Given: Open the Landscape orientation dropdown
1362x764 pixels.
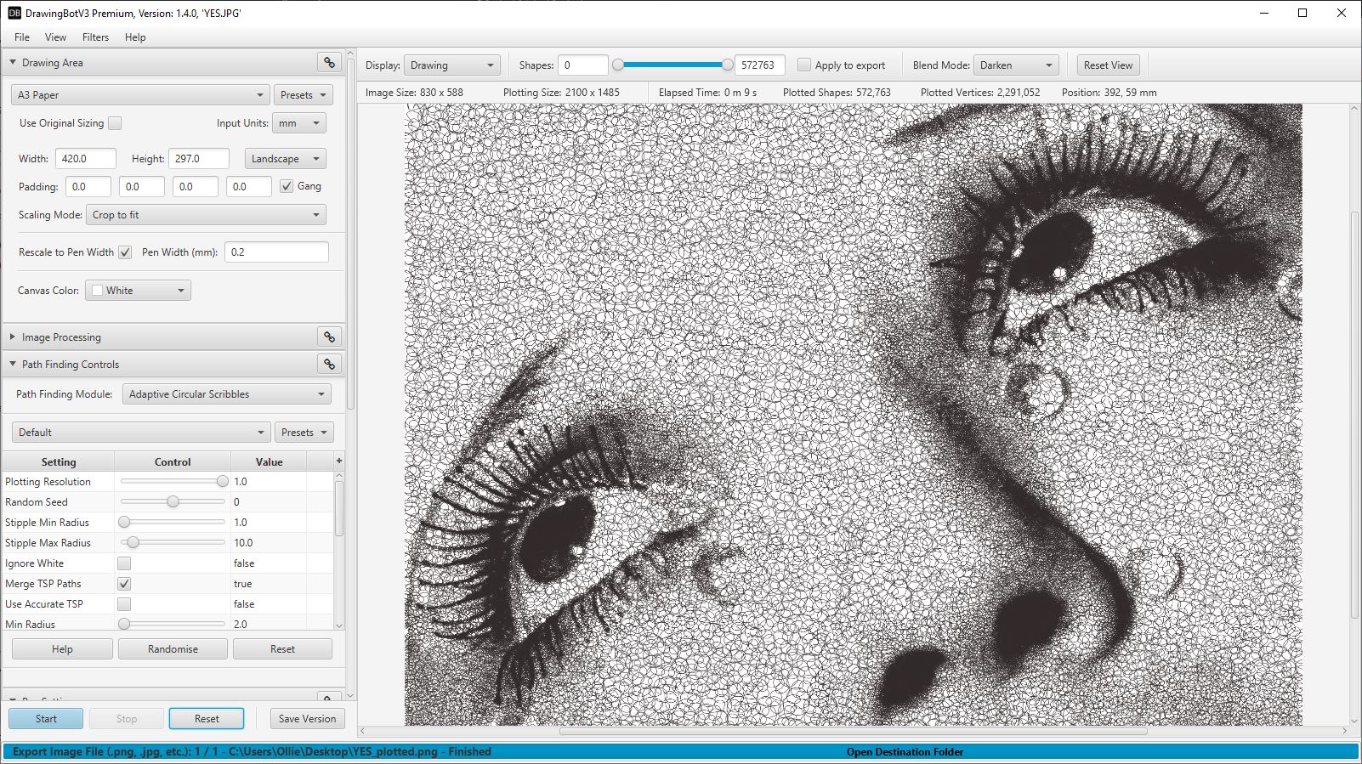Looking at the screenshot, I should click(x=286, y=159).
